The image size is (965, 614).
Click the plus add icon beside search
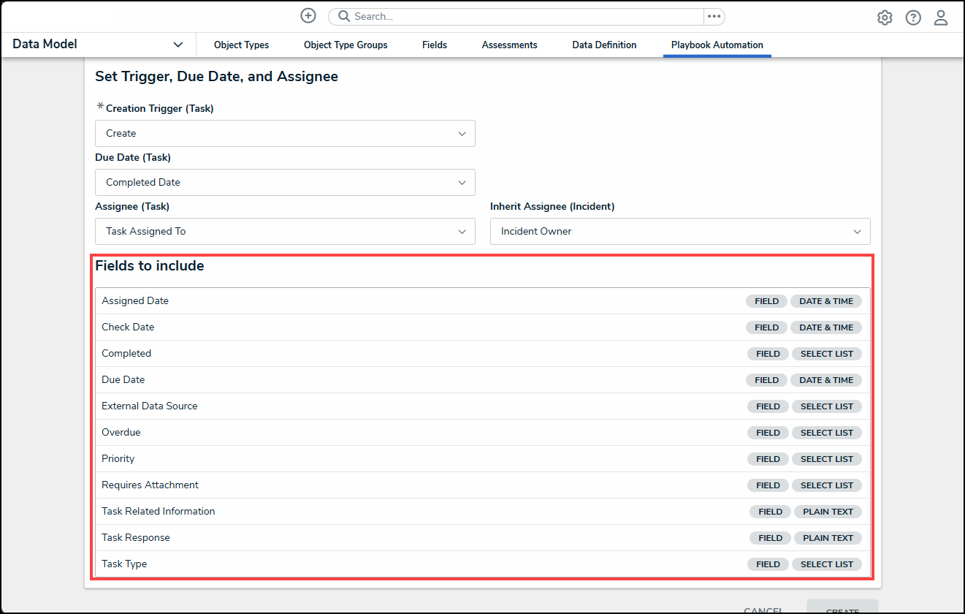[x=308, y=16]
